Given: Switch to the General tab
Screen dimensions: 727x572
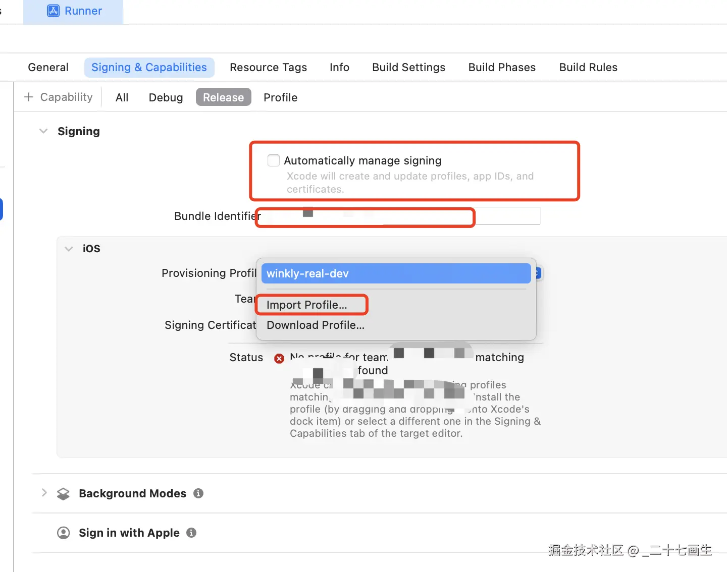Looking at the screenshot, I should [x=48, y=68].
